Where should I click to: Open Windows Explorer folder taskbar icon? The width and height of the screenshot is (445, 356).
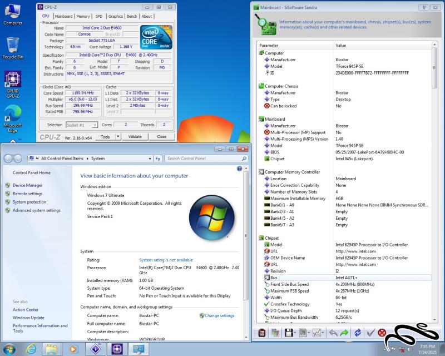point(52,349)
